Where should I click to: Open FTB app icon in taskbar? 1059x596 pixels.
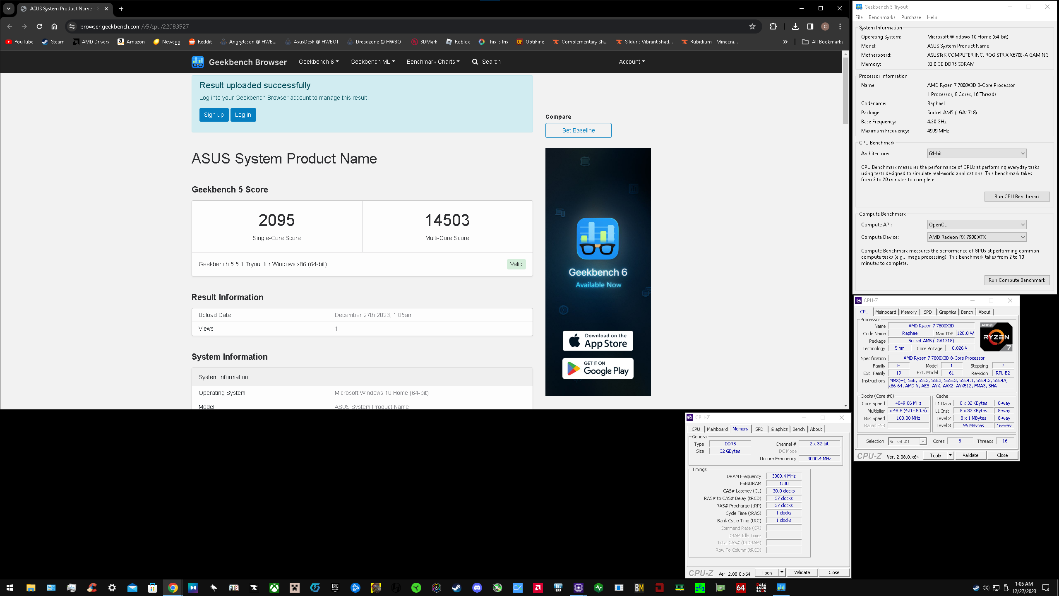(233, 587)
